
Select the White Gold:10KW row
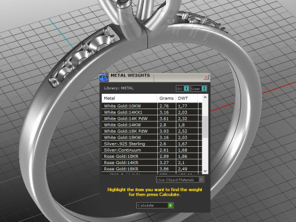point(152,106)
